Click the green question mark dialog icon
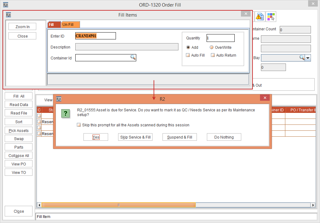 [x=66, y=113]
